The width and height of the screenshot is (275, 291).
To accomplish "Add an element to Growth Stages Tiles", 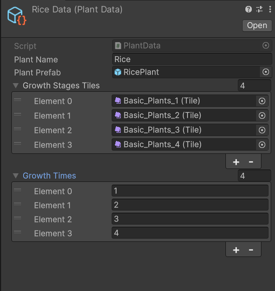I will 236,162.
